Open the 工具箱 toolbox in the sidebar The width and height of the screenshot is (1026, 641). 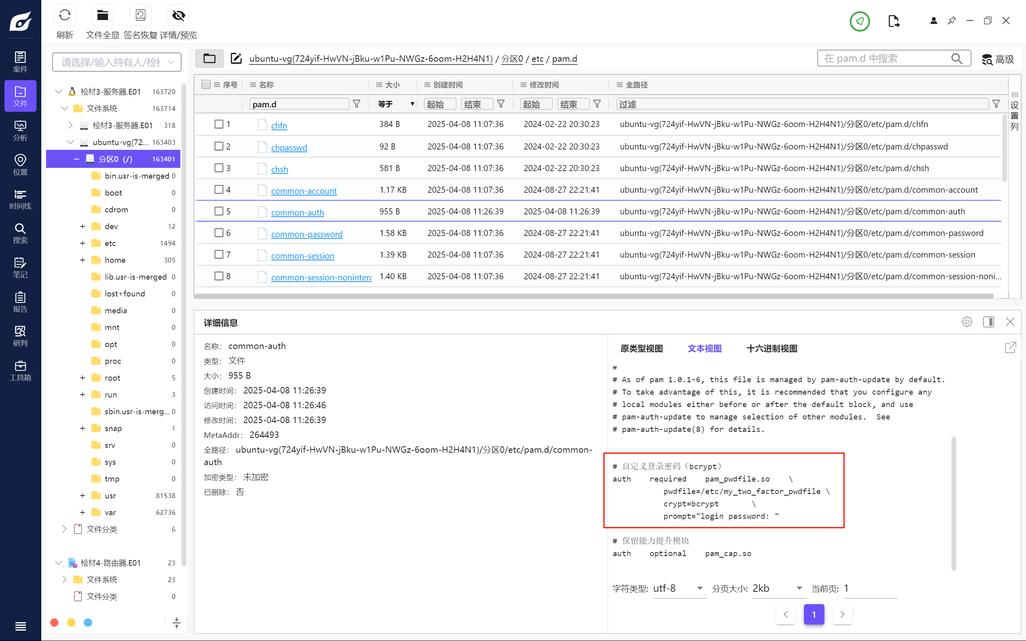point(20,371)
